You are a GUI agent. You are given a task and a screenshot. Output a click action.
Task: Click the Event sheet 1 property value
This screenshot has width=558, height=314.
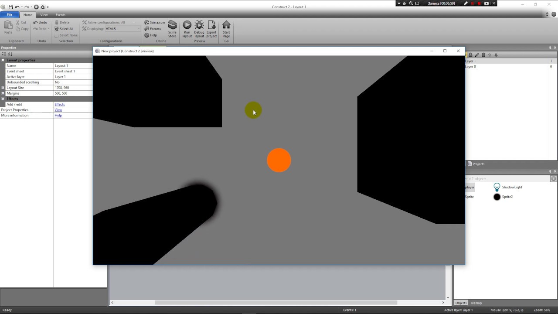click(73, 71)
